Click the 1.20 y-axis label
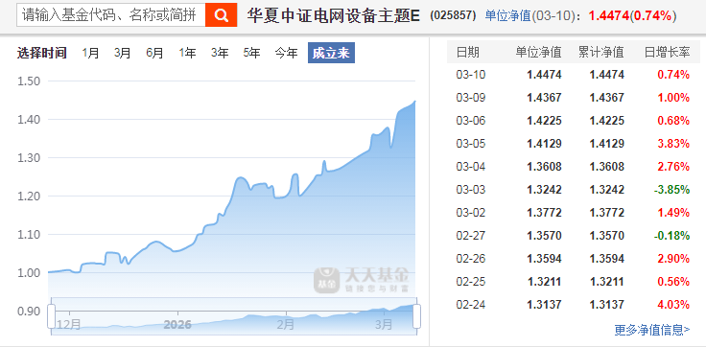This screenshot has height=347, width=706. point(29,197)
